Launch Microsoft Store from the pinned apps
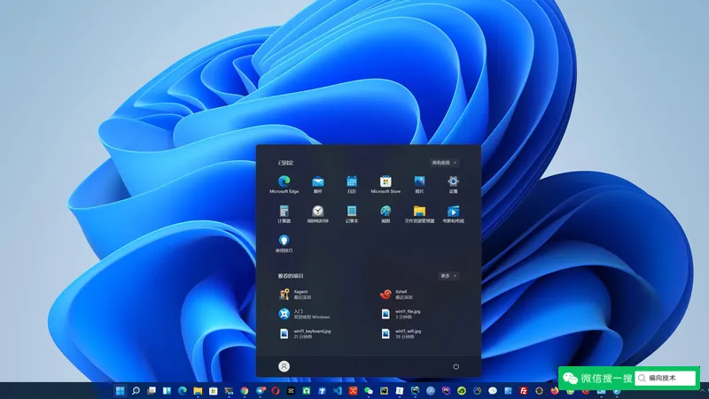 pos(386,185)
